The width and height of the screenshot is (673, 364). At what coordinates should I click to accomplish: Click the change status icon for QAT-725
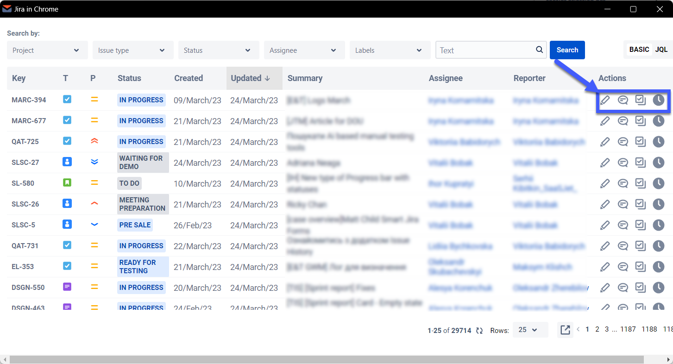(x=640, y=142)
